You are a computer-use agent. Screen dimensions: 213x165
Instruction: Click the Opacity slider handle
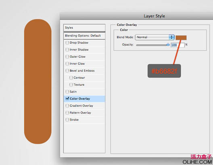(168, 44)
